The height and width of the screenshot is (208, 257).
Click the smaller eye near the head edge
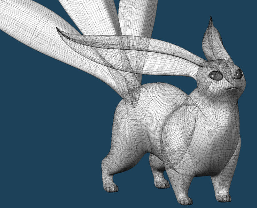(x=239, y=74)
